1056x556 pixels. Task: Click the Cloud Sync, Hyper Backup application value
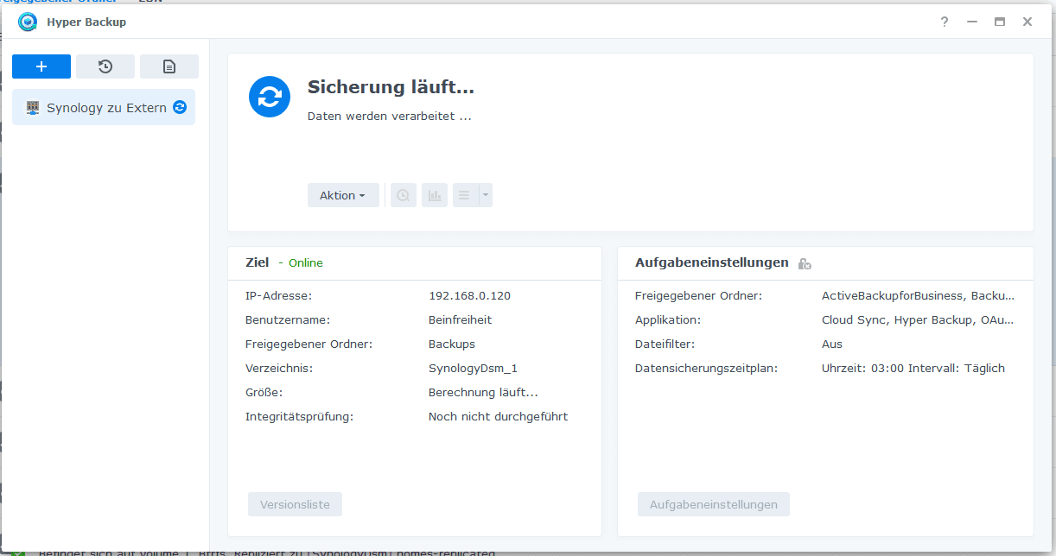(x=918, y=319)
